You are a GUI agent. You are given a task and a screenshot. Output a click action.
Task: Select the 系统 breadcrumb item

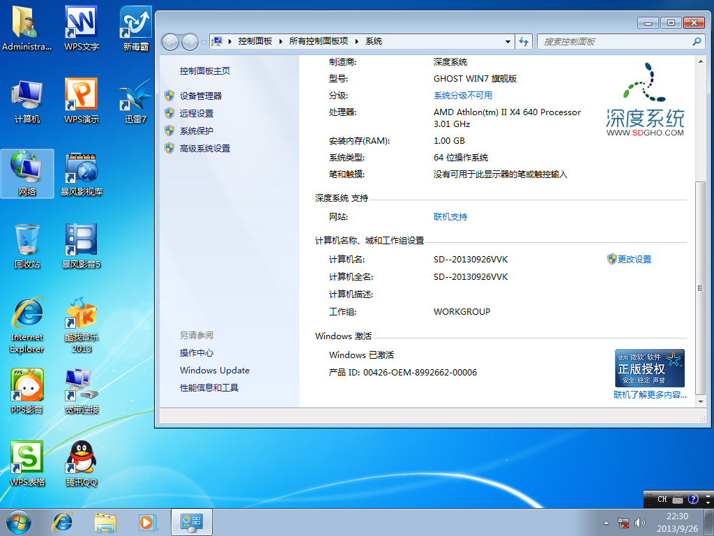click(x=374, y=41)
